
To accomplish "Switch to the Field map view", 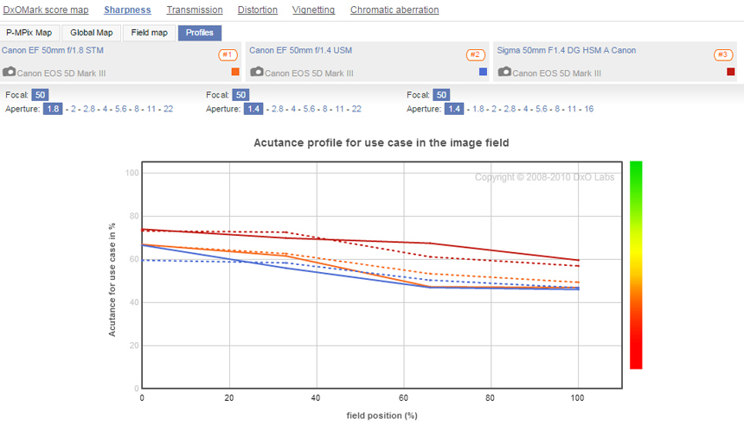I will pos(150,33).
